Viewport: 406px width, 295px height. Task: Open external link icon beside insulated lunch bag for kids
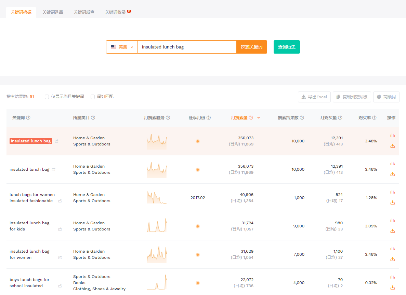(x=60, y=229)
